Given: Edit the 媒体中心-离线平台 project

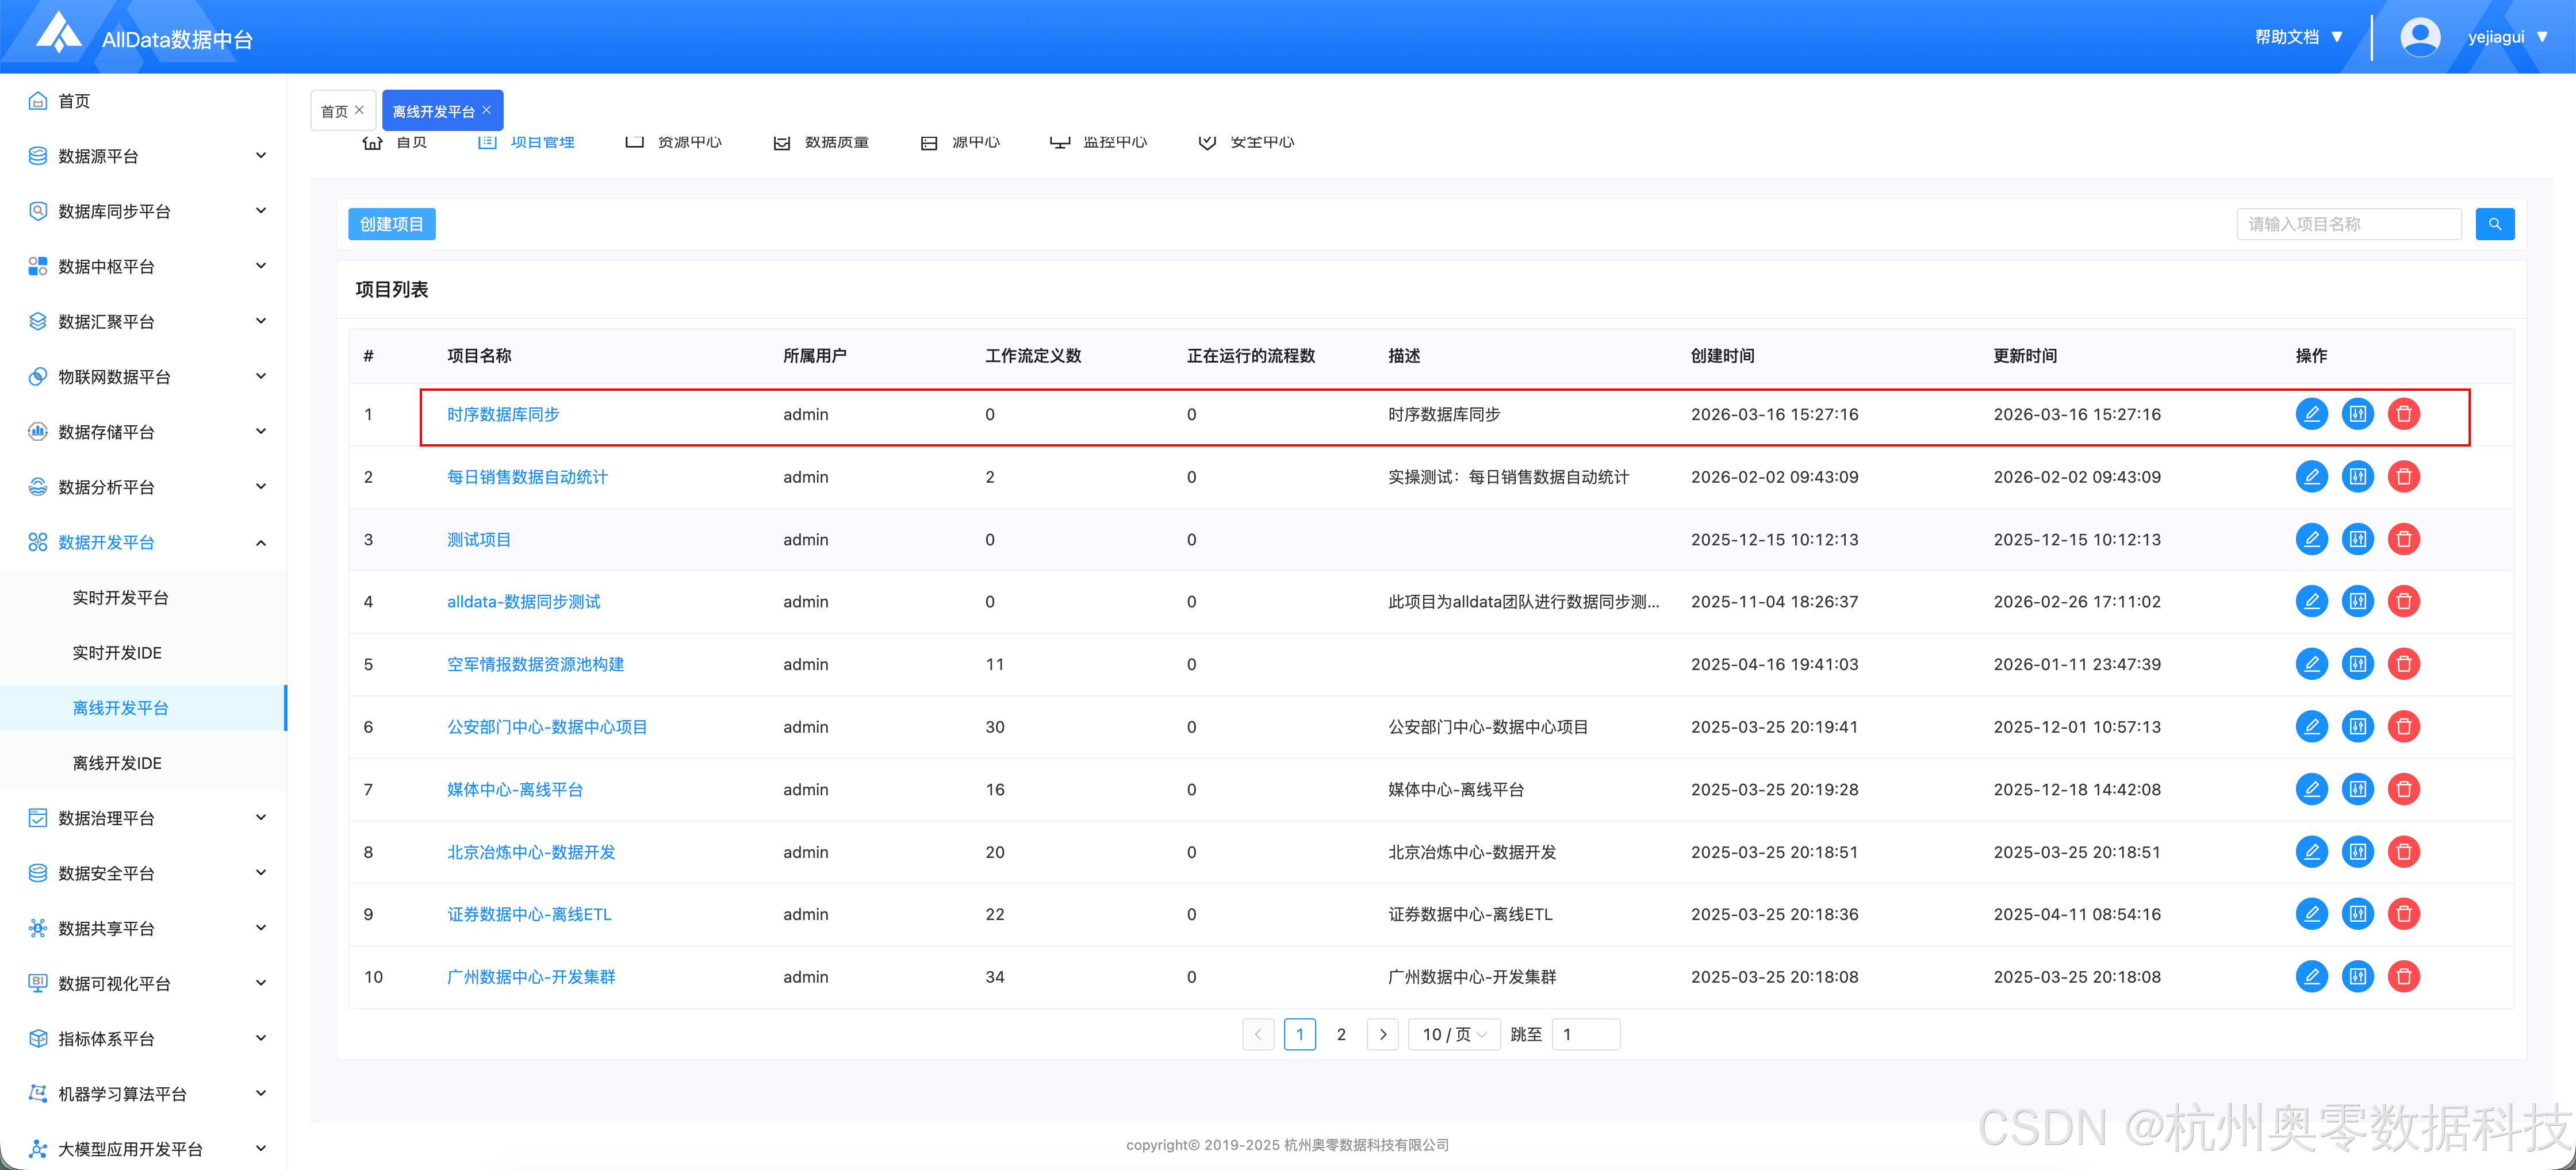Looking at the screenshot, I should click(x=2311, y=790).
